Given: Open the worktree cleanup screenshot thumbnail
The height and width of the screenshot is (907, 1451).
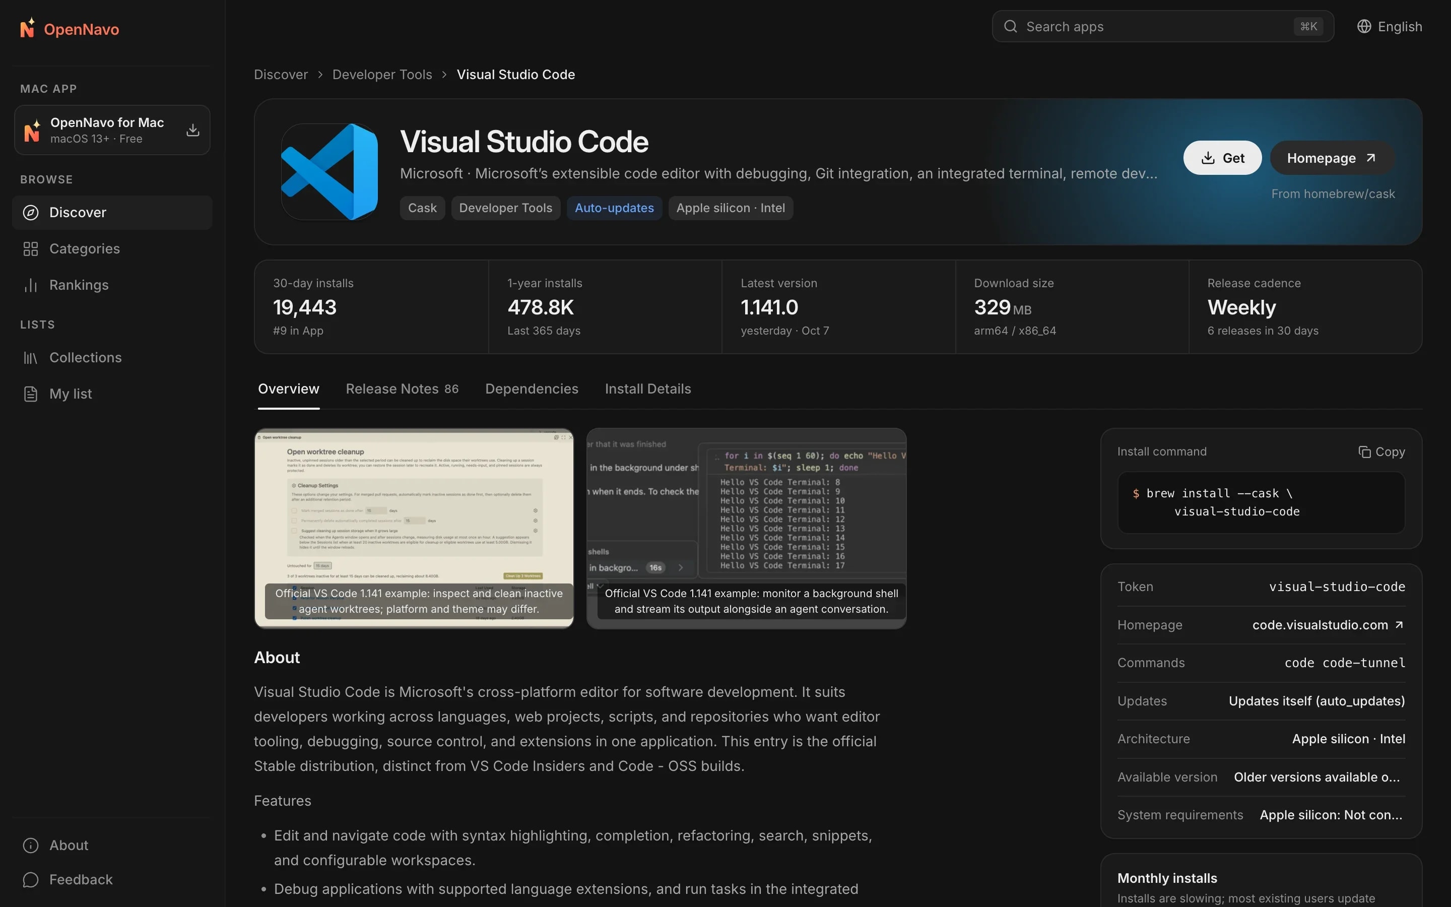Looking at the screenshot, I should (414, 528).
